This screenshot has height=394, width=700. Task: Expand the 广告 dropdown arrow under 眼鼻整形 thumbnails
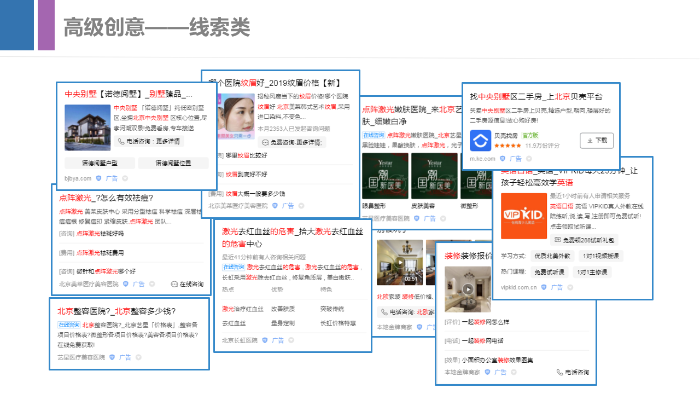pos(443,218)
